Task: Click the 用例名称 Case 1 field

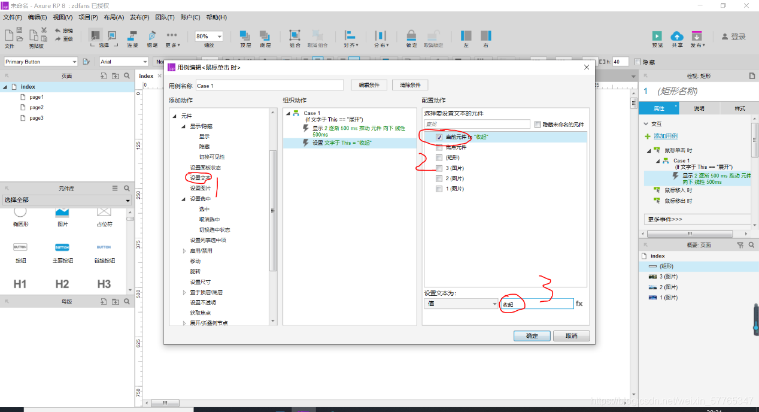Action: [269, 86]
